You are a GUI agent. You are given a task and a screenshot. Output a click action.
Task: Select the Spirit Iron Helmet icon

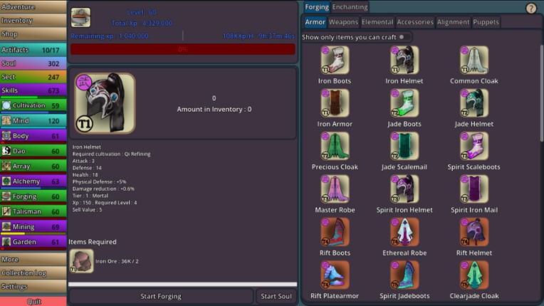[x=404, y=189]
